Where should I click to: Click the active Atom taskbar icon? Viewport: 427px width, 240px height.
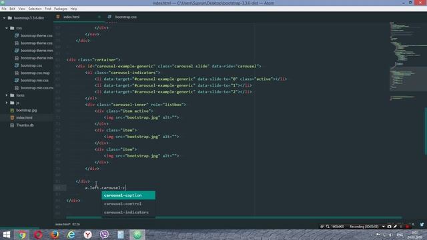click(137, 235)
